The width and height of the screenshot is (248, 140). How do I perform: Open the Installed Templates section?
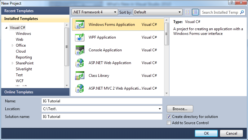pyautogui.click(x=35, y=19)
